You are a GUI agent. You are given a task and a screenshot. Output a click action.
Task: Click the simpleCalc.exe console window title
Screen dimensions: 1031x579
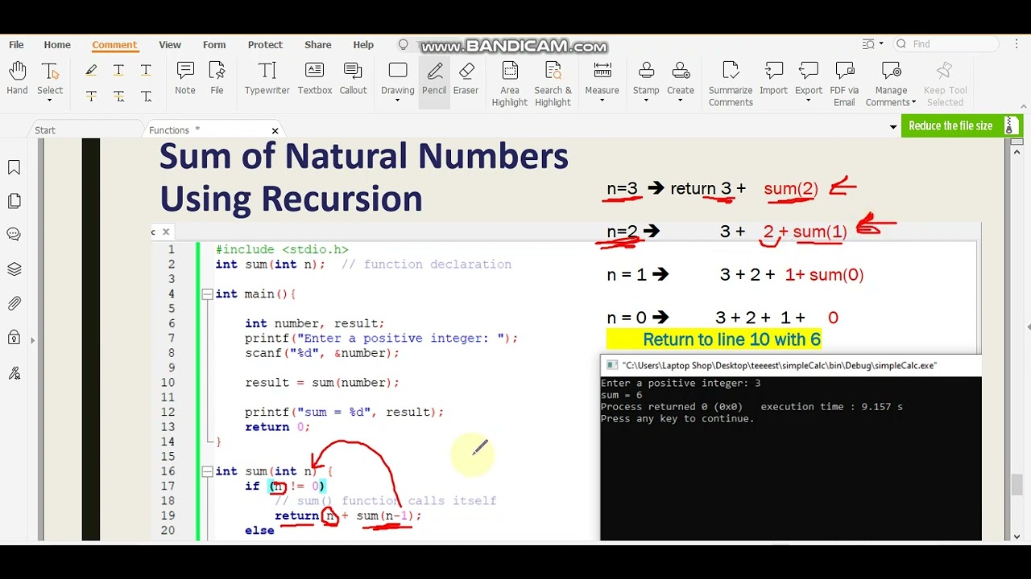pyautogui.click(x=780, y=365)
